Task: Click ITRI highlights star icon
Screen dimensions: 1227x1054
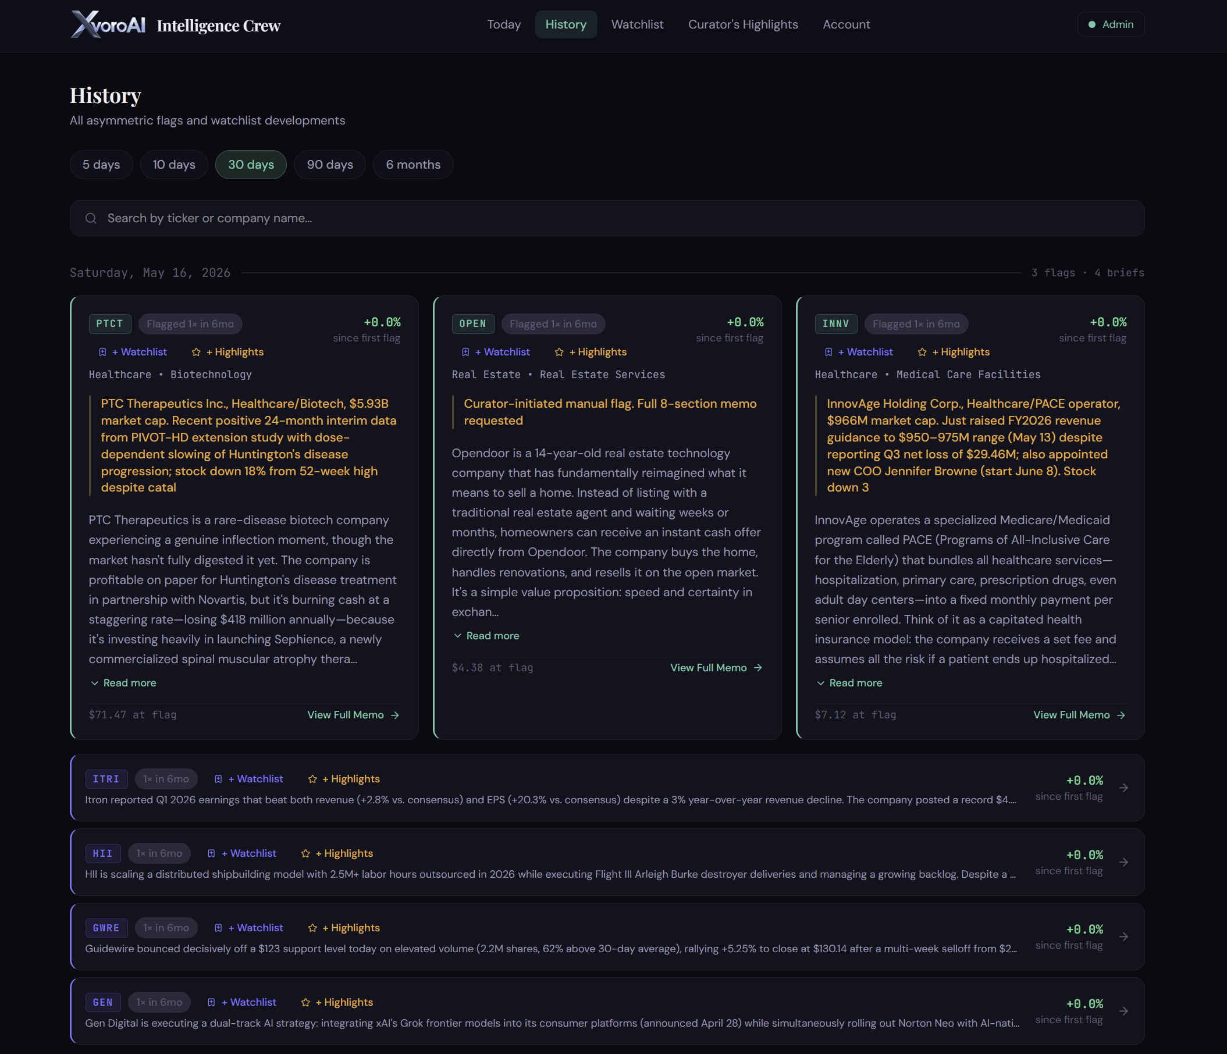Action: coord(312,779)
